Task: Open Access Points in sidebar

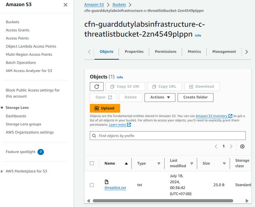Action: (17, 38)
